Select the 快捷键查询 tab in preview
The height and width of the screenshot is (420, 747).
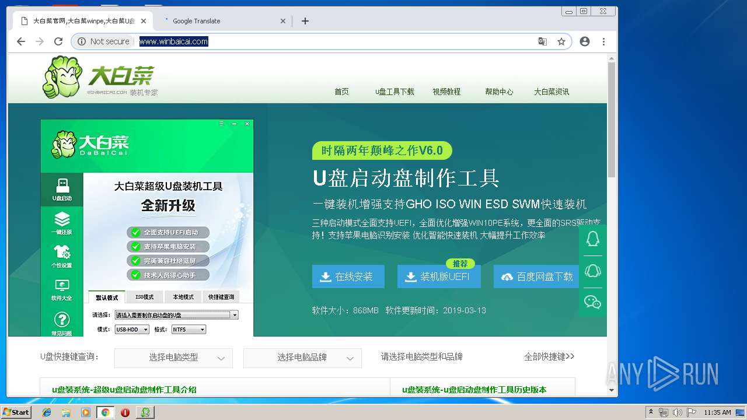(x=221, y=297)
